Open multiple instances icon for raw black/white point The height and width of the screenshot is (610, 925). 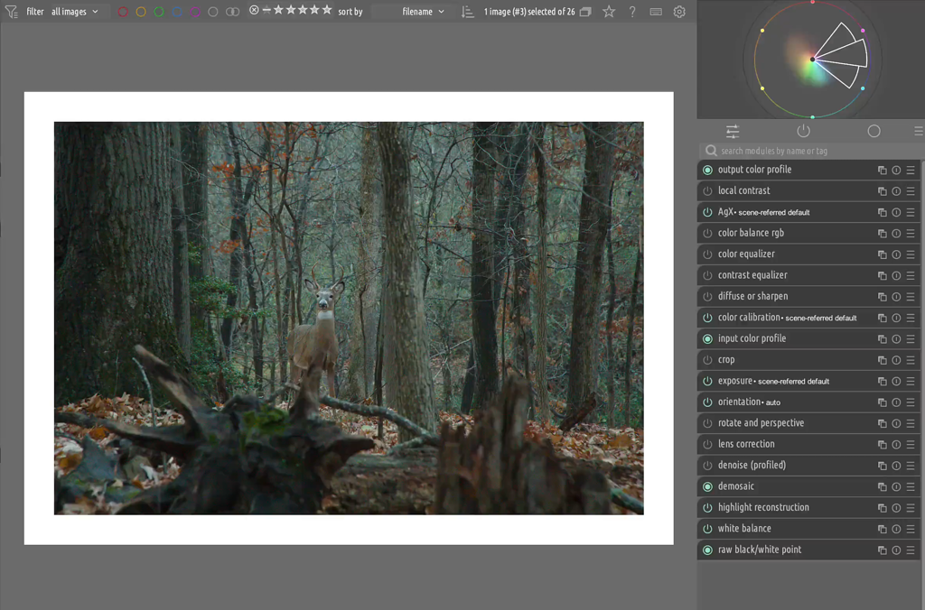click(882, 550)
